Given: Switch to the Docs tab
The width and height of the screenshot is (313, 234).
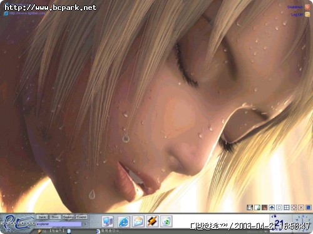Looking at the screenshot, I should point(55,217).
